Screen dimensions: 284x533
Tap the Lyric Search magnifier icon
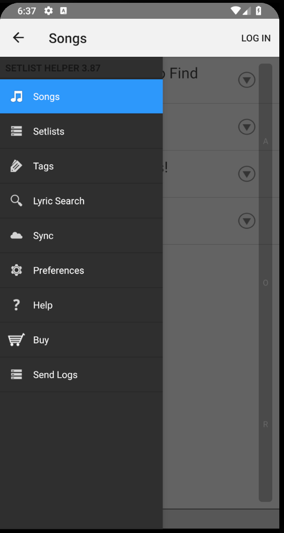[x=16, y=200]
